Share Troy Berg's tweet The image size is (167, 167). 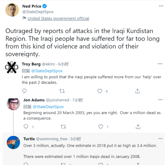pyautogui.click(x=138, y=91)
